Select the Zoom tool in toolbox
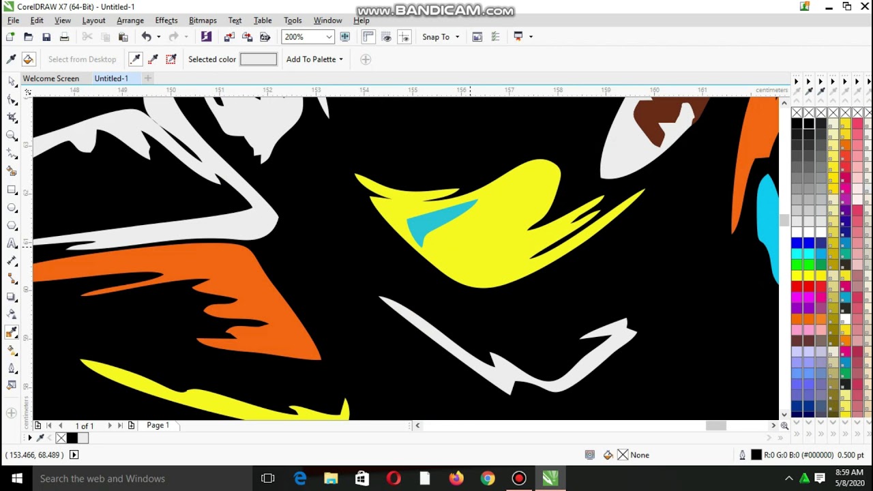This screenshot has height=491, width=873. (x=12, y=136)
